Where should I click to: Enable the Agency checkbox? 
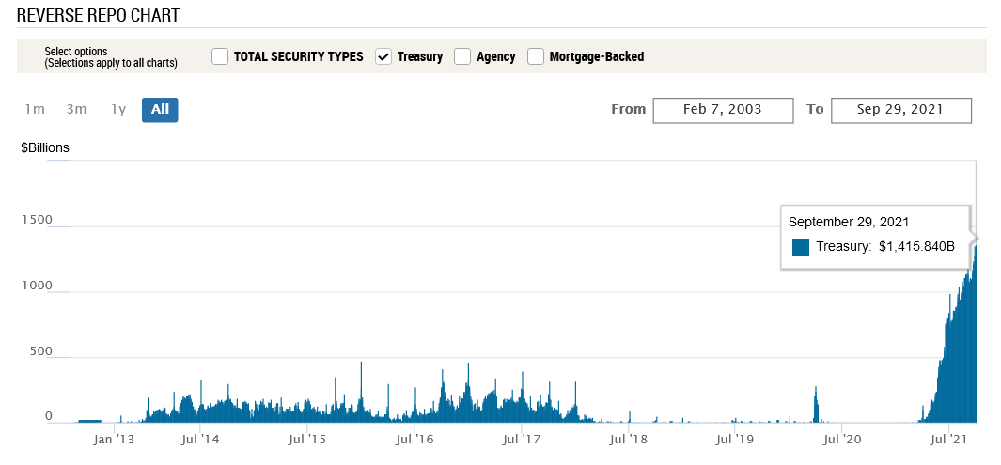tap(462, 56)
